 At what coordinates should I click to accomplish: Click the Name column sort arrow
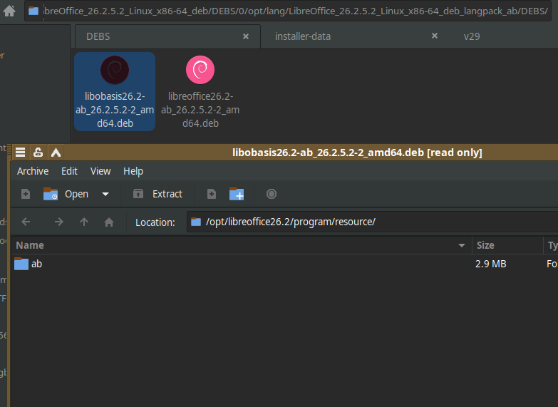(x=462, y=245)
